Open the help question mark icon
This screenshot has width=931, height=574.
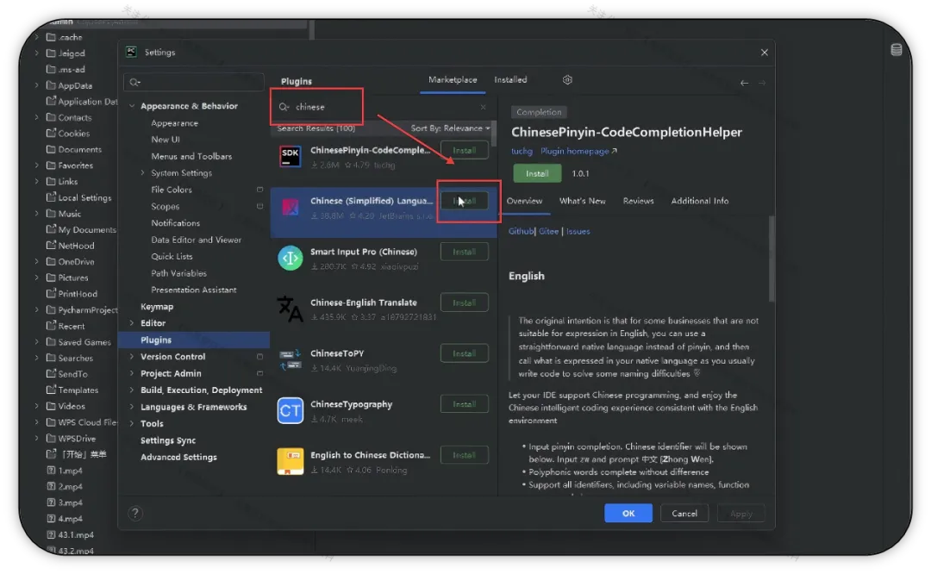pyautogui.click(x=135, y=514)
